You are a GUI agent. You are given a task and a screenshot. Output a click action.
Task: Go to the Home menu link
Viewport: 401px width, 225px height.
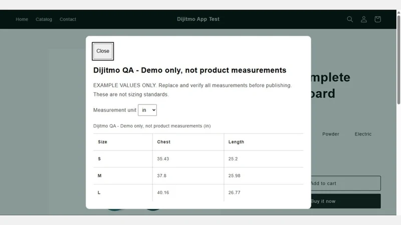click(22, 19)
